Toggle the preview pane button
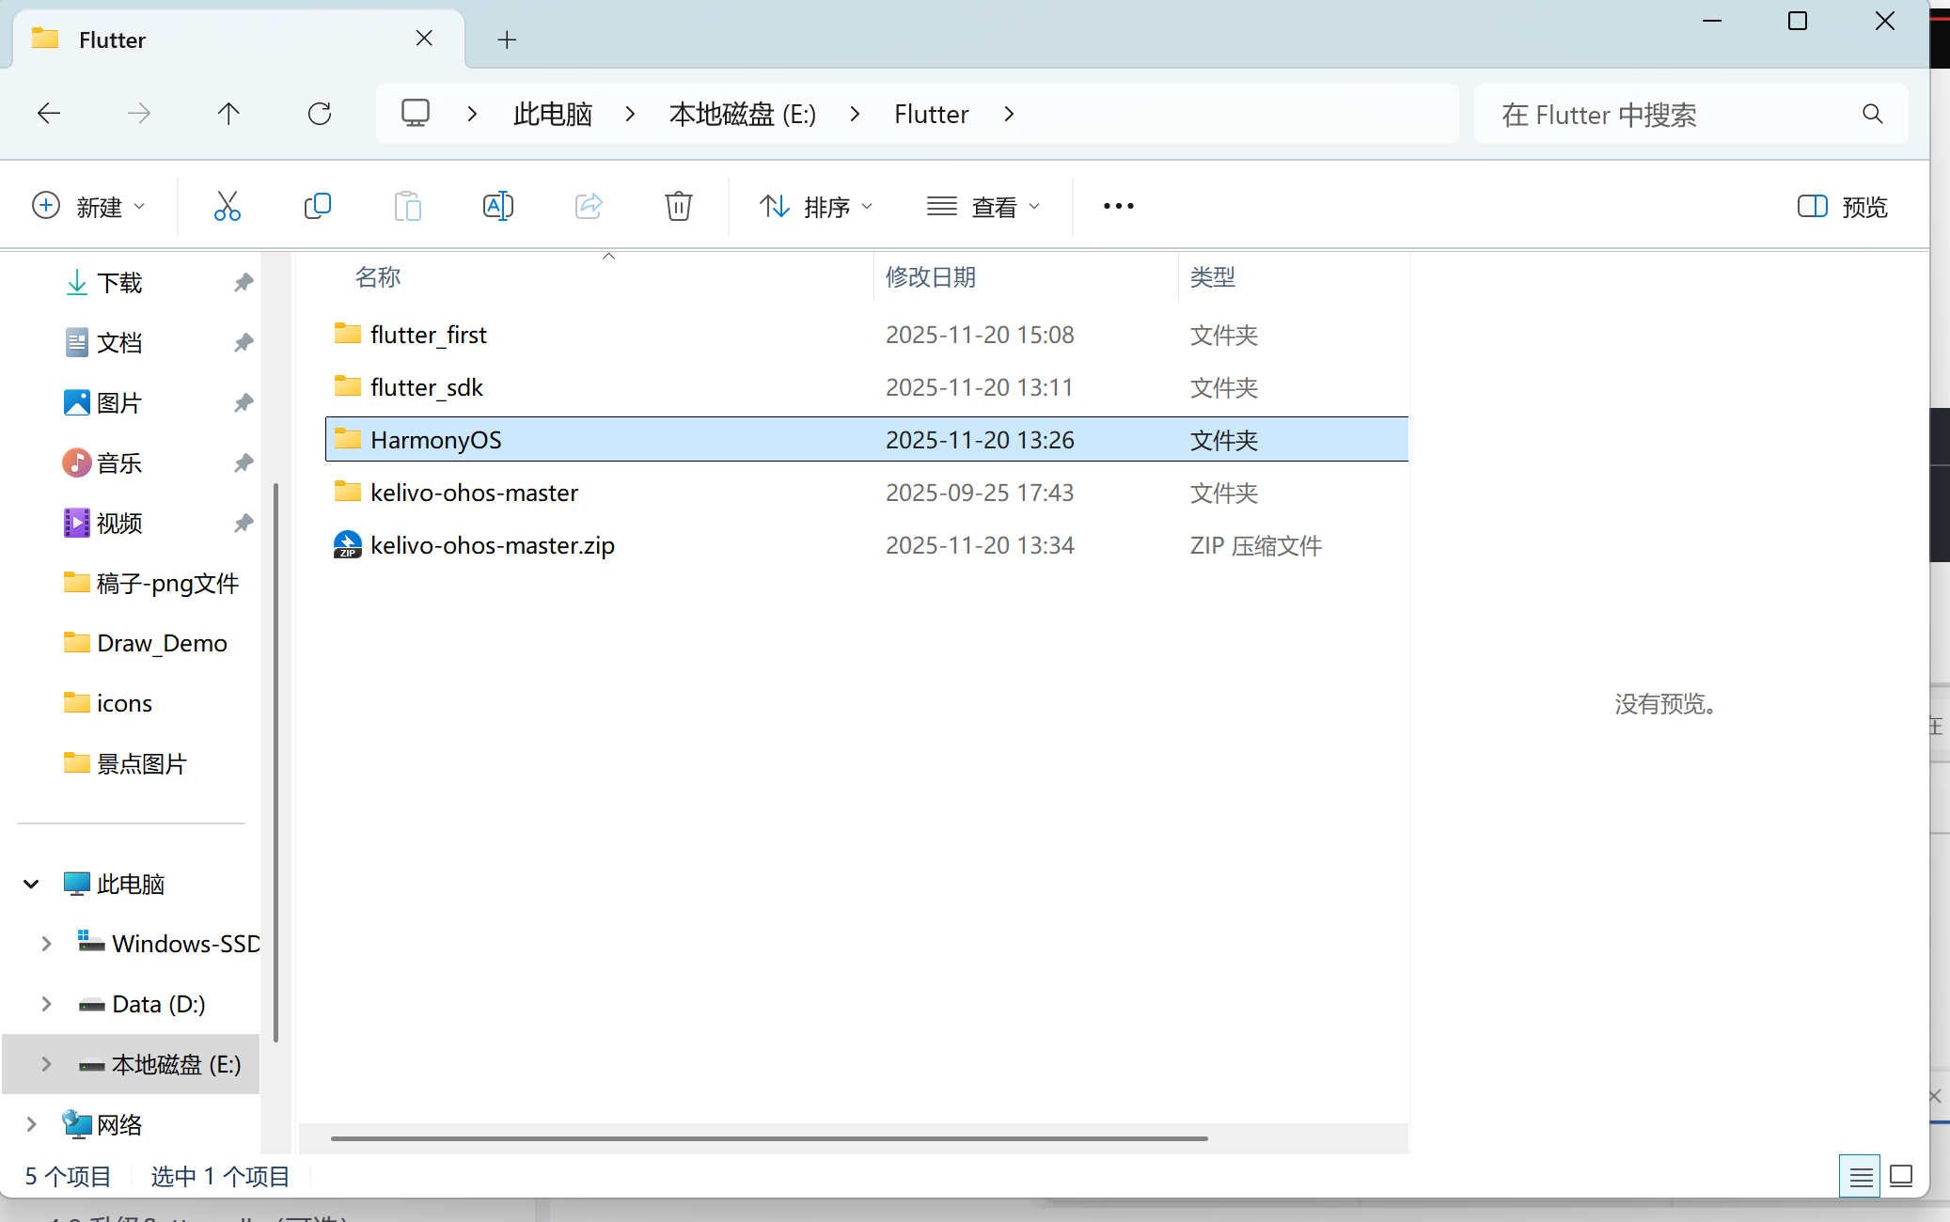Screen dimensions: 1950x1222 (x=1841, y=206)
